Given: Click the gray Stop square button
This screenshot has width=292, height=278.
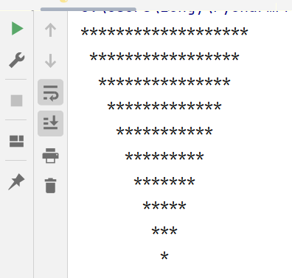Looking at the screenshot, I should pos(16,100).
